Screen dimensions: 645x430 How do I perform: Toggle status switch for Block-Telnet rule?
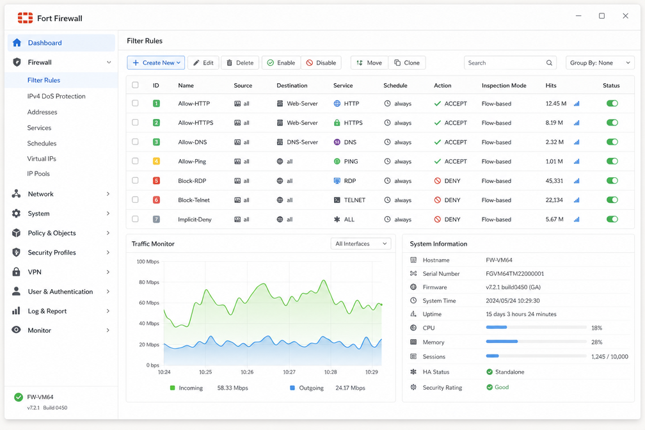[x=612, y=200]
